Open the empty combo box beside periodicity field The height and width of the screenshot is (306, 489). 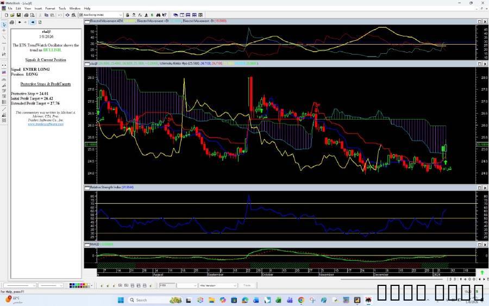(187, 285)
